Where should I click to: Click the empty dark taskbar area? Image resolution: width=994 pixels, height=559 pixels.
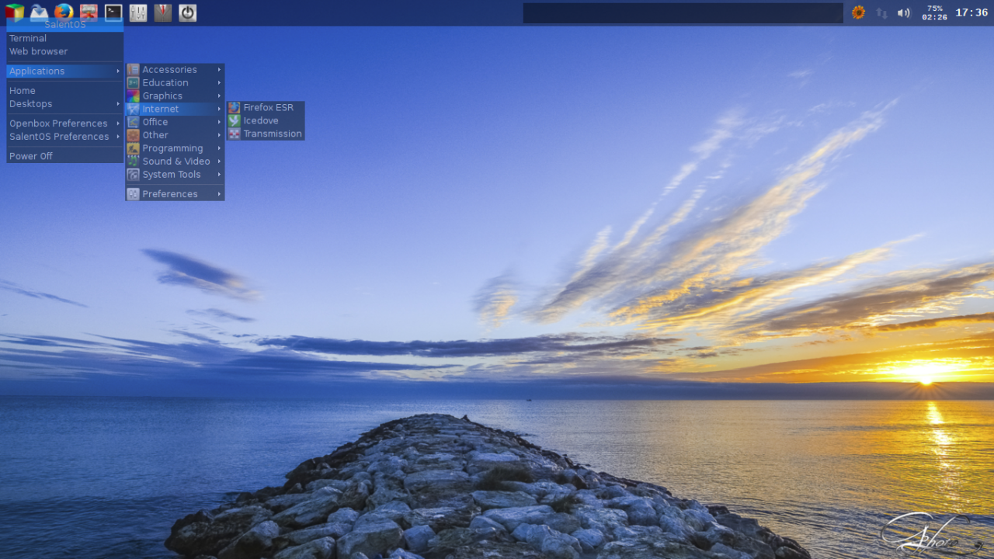point(683,13)
